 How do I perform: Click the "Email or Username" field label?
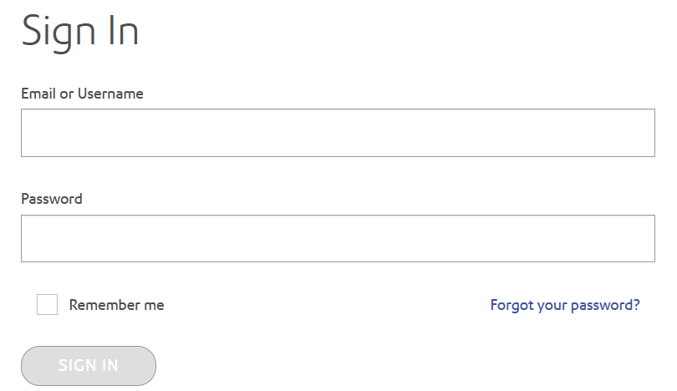tap(82, 94)
